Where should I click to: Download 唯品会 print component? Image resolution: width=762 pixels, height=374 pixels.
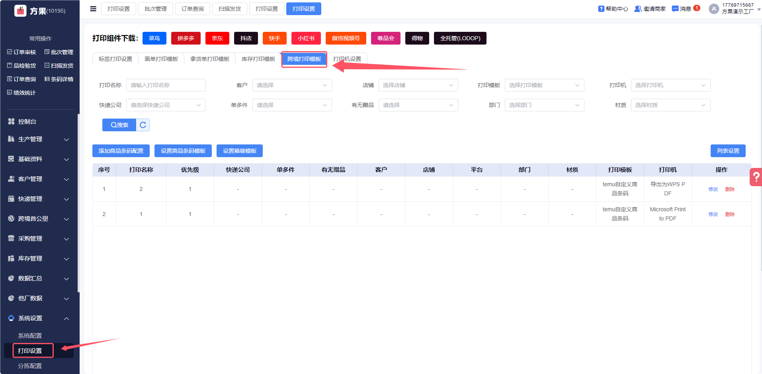(x=386, y=38)
